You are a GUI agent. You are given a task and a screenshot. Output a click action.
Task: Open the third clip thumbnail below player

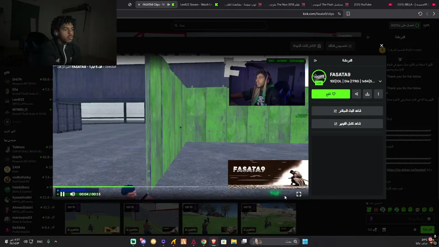click(x=210, y=219)
